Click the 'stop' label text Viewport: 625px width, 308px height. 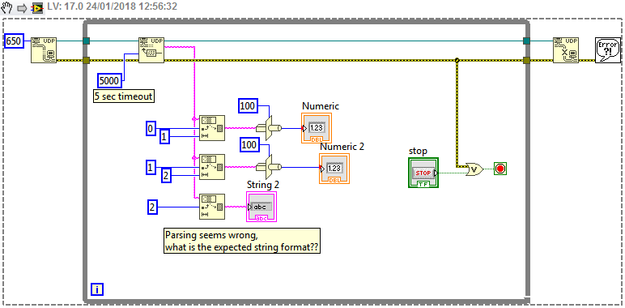[418, 152]
